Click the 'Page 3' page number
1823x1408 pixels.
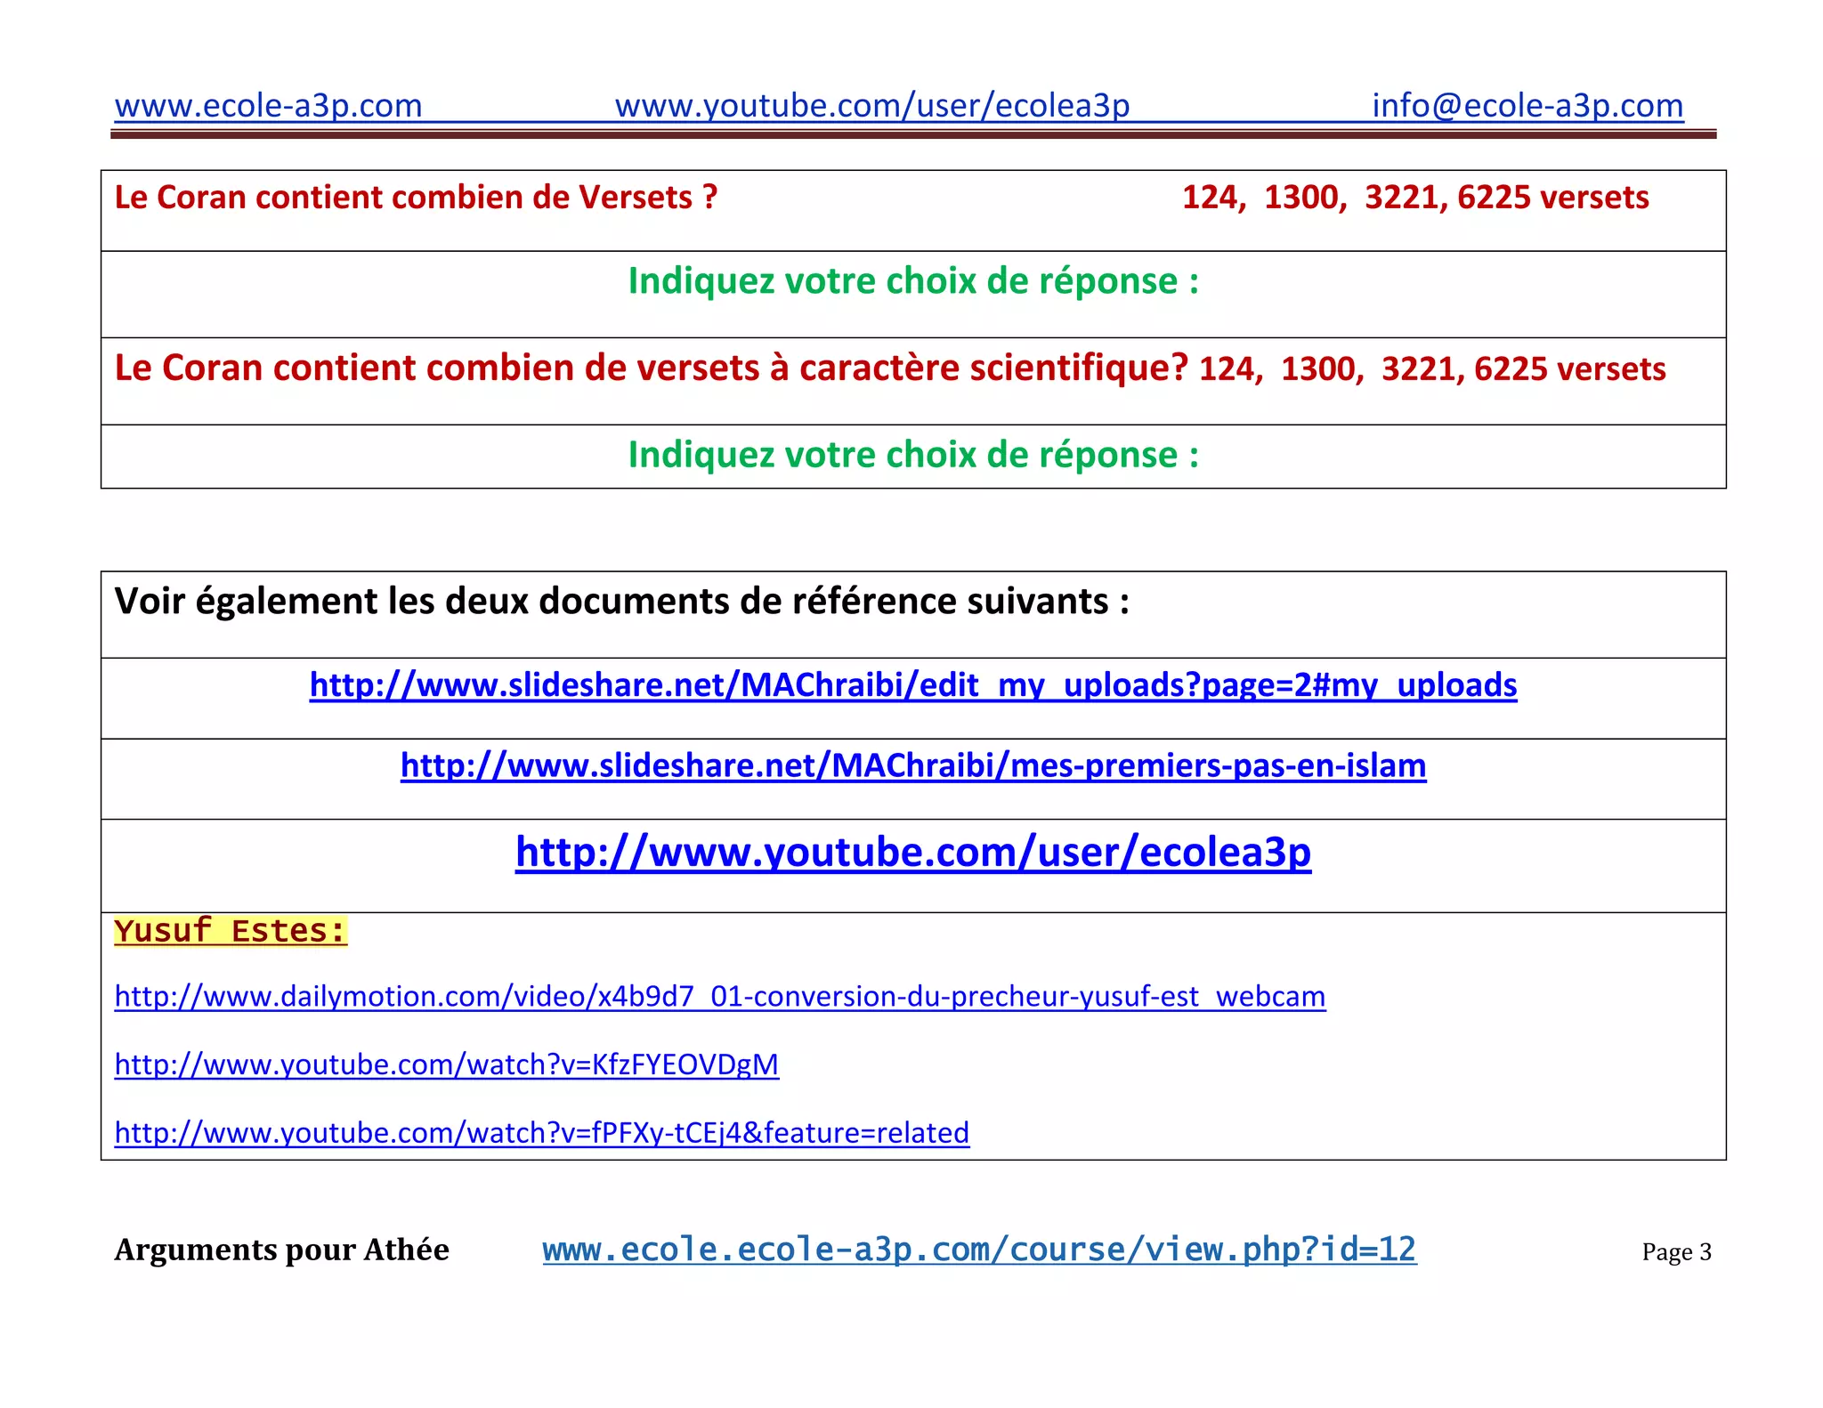tap(1677, 1252)
